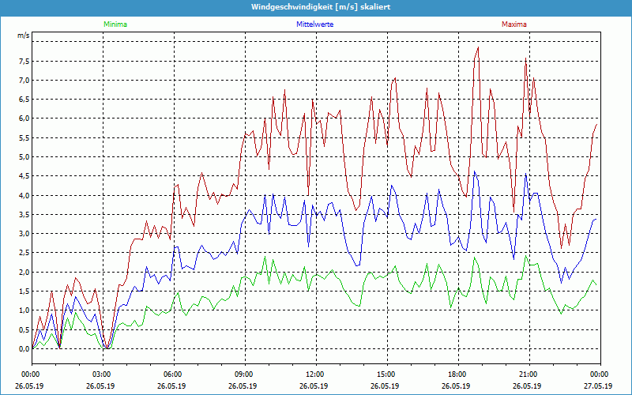632x395 pixels.
Task: Click the 7,5 y-axis tick label
Action: [x=23, y=61]
